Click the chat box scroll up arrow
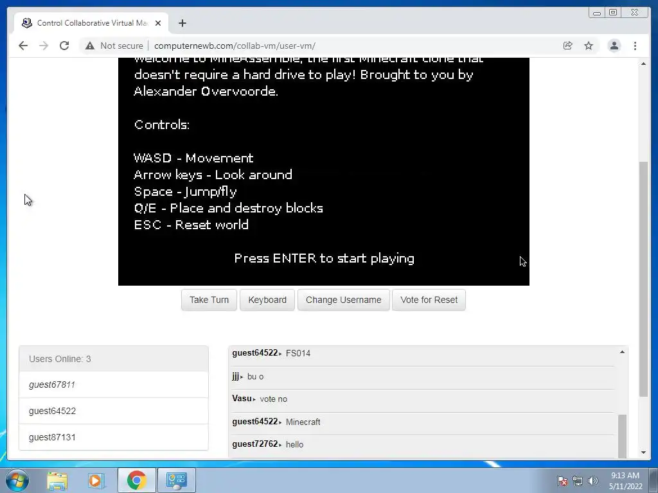 coord(622,352)
